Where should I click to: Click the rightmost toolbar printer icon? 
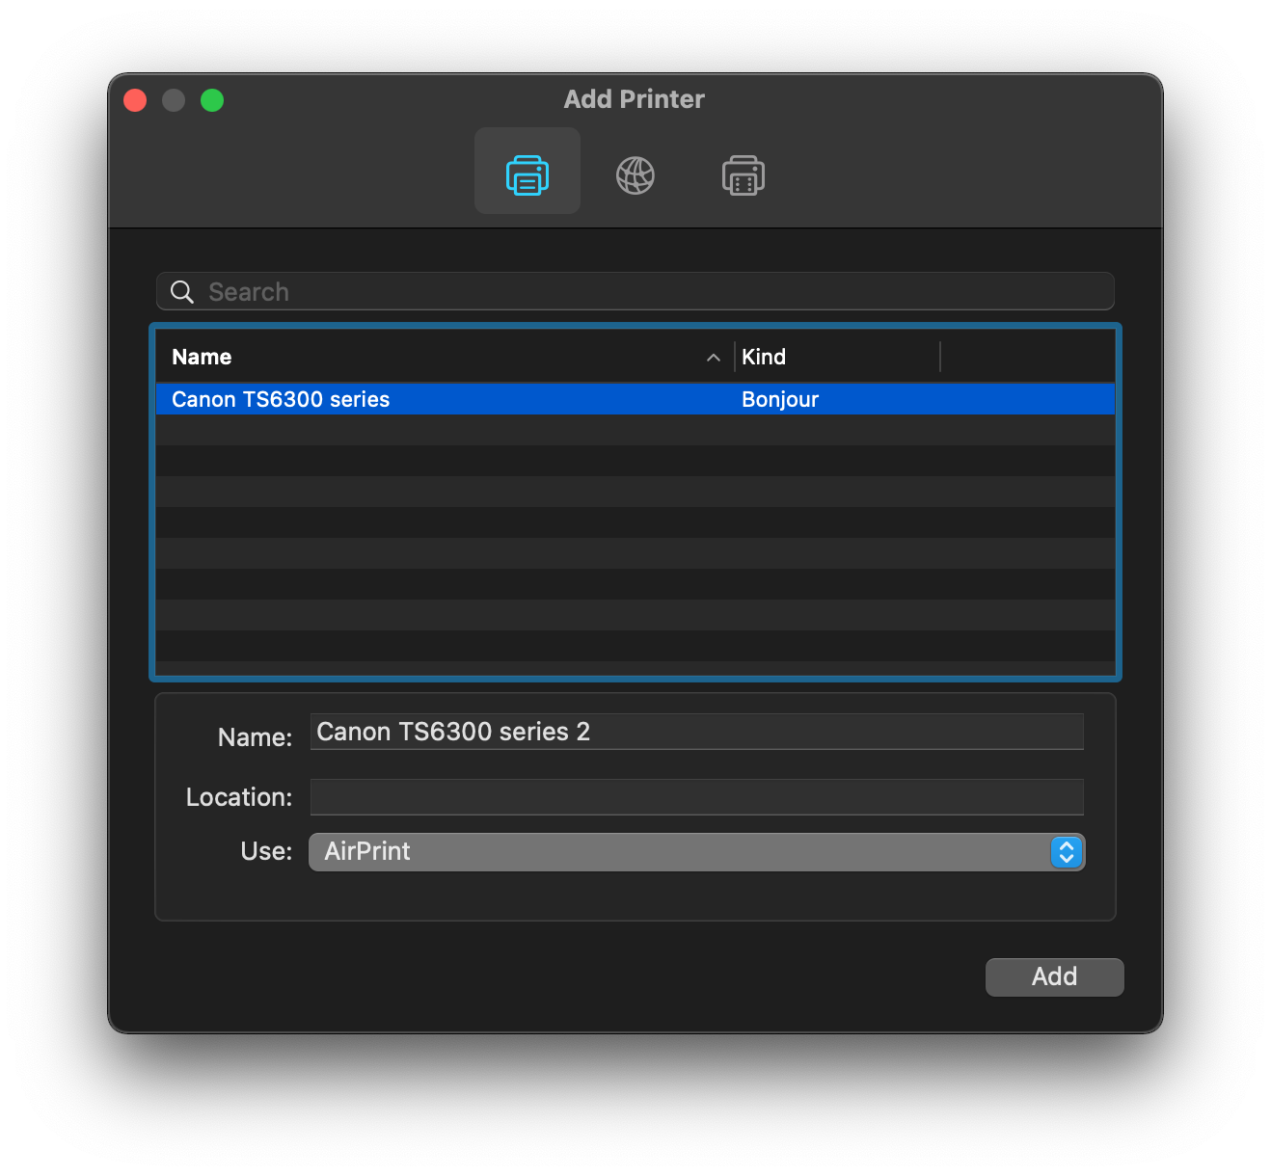[743, 174]
